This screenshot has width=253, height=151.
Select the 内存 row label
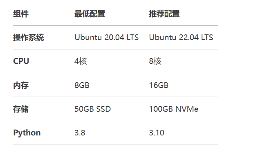pos(21,85)
